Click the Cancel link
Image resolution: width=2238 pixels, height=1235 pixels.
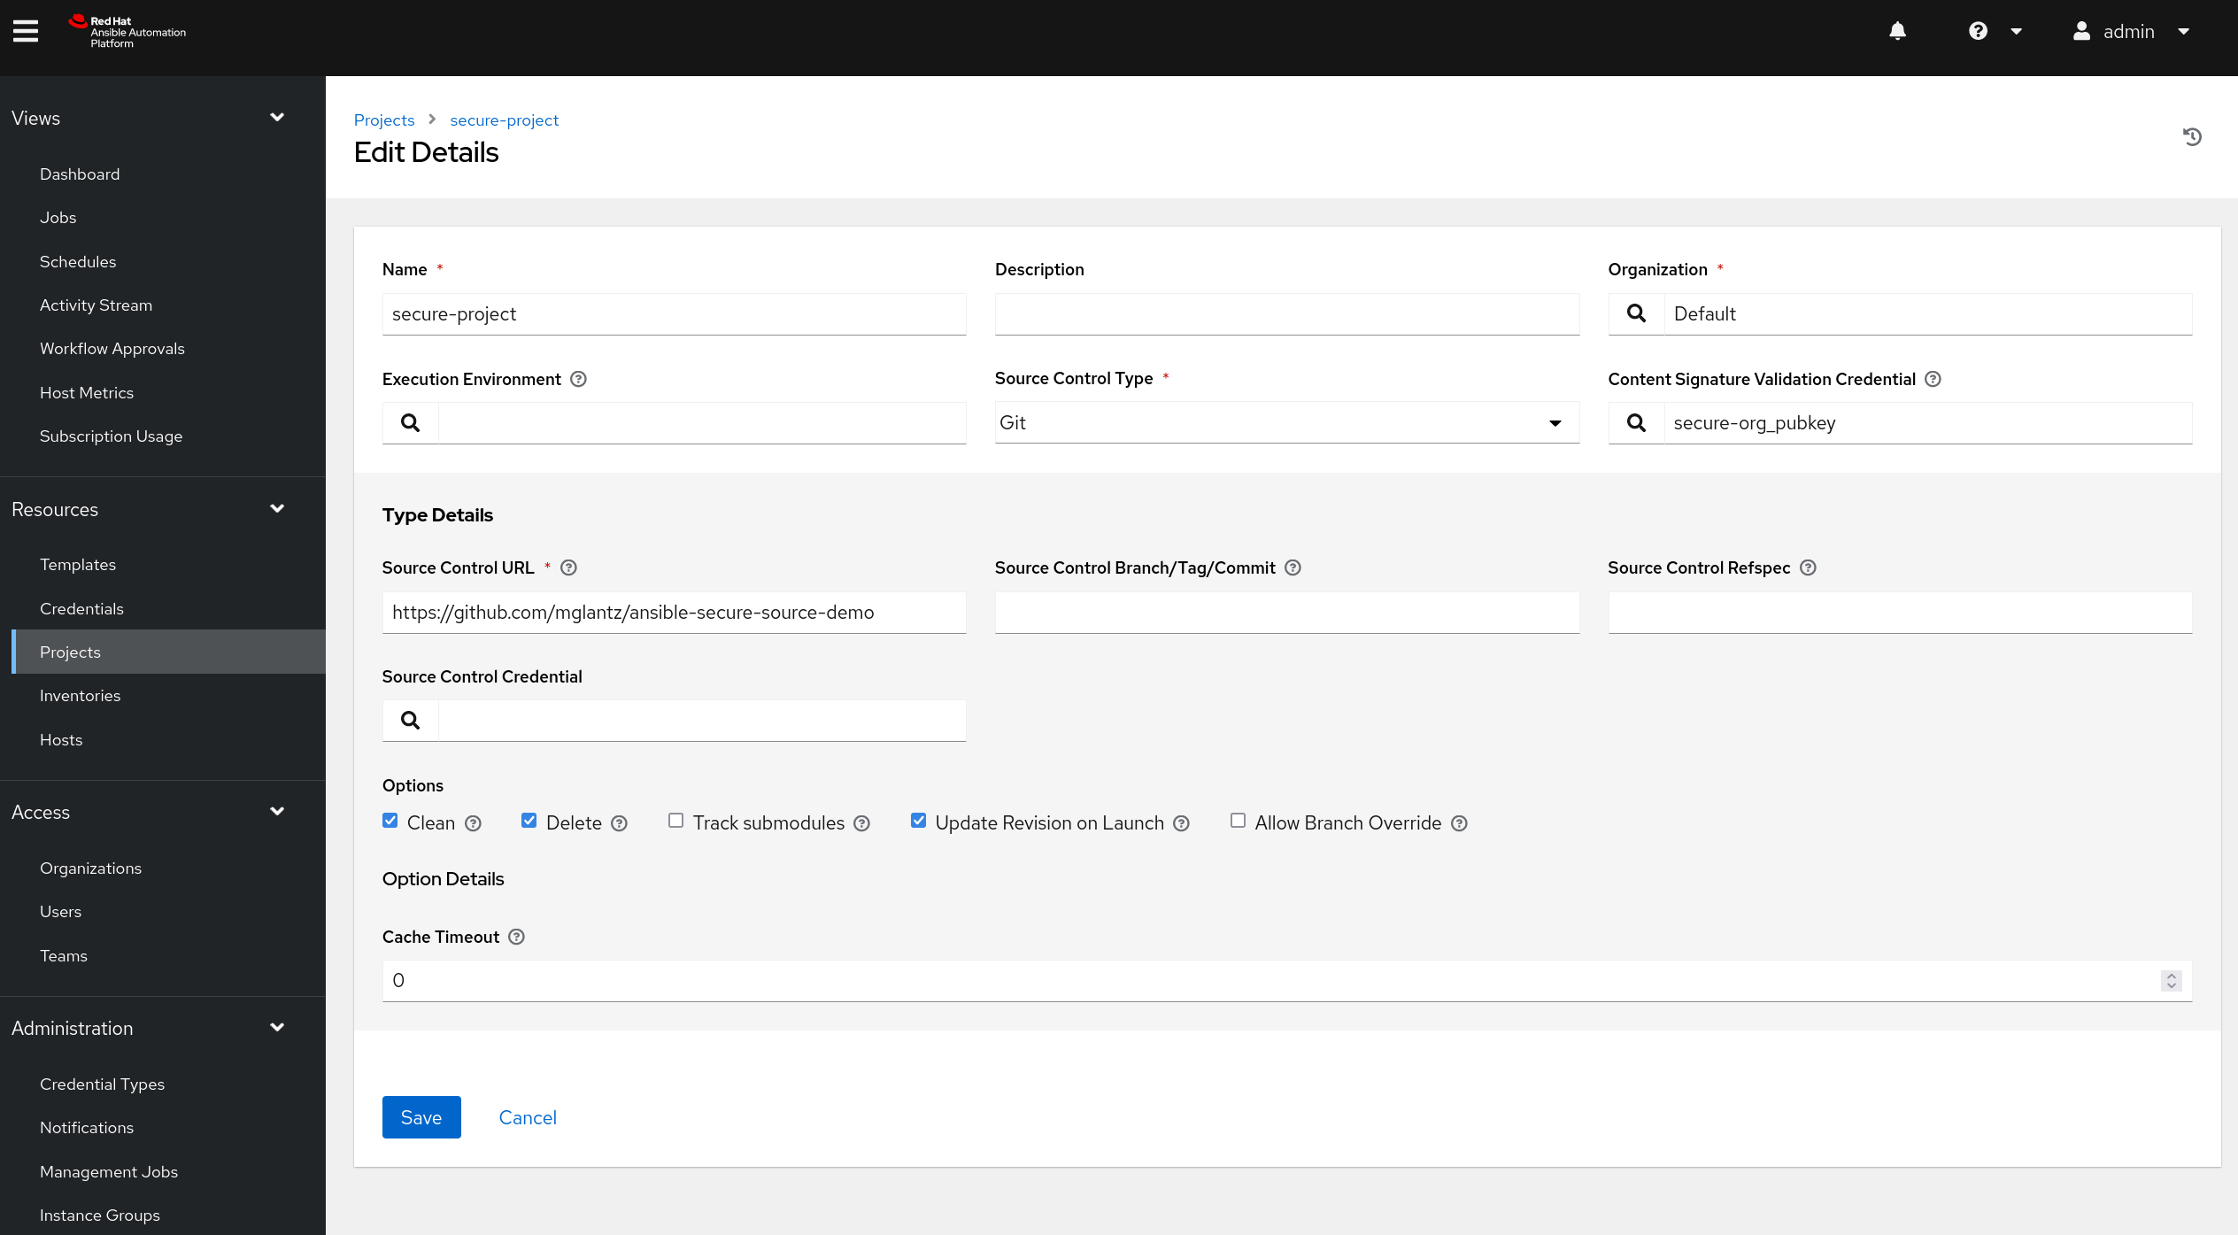point(528,1118)
